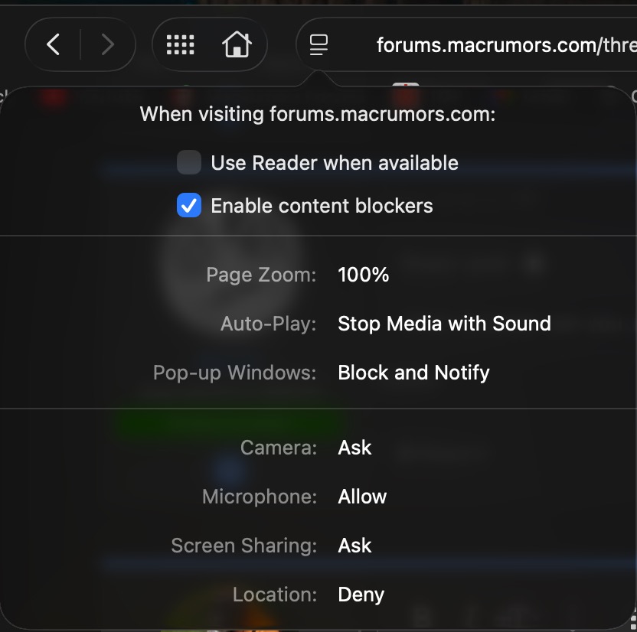The width and height of the screenshot is (637, 632).
Task: Open the Page Zoom 100% dropdown
Action: [363, 275]
